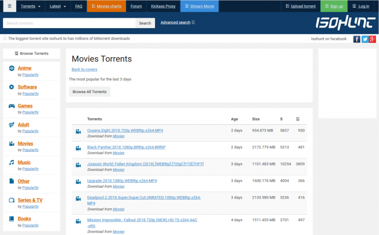Open Upgrade.2018.1080p torrent link
379x235 pixels.
click(122, 181)
